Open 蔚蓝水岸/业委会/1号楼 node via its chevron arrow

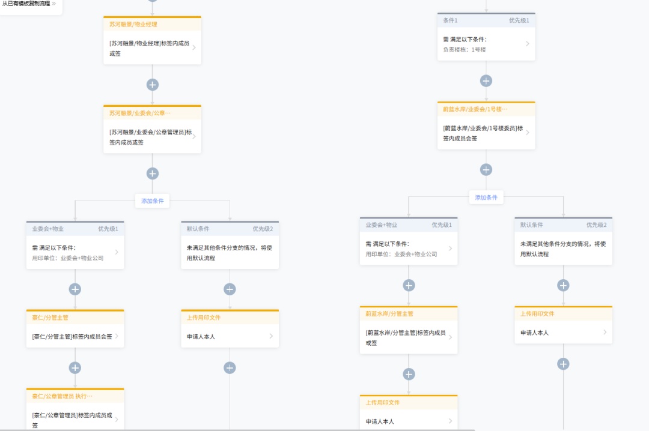click(527, 133)
